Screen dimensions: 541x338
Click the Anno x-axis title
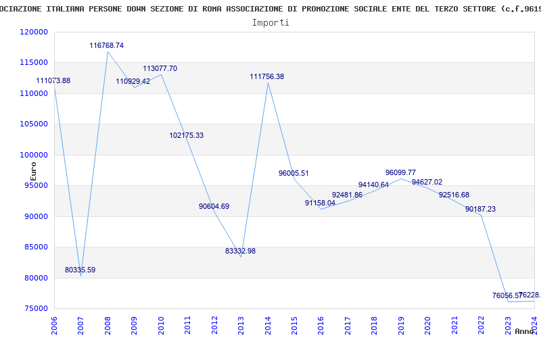(525, 331)
